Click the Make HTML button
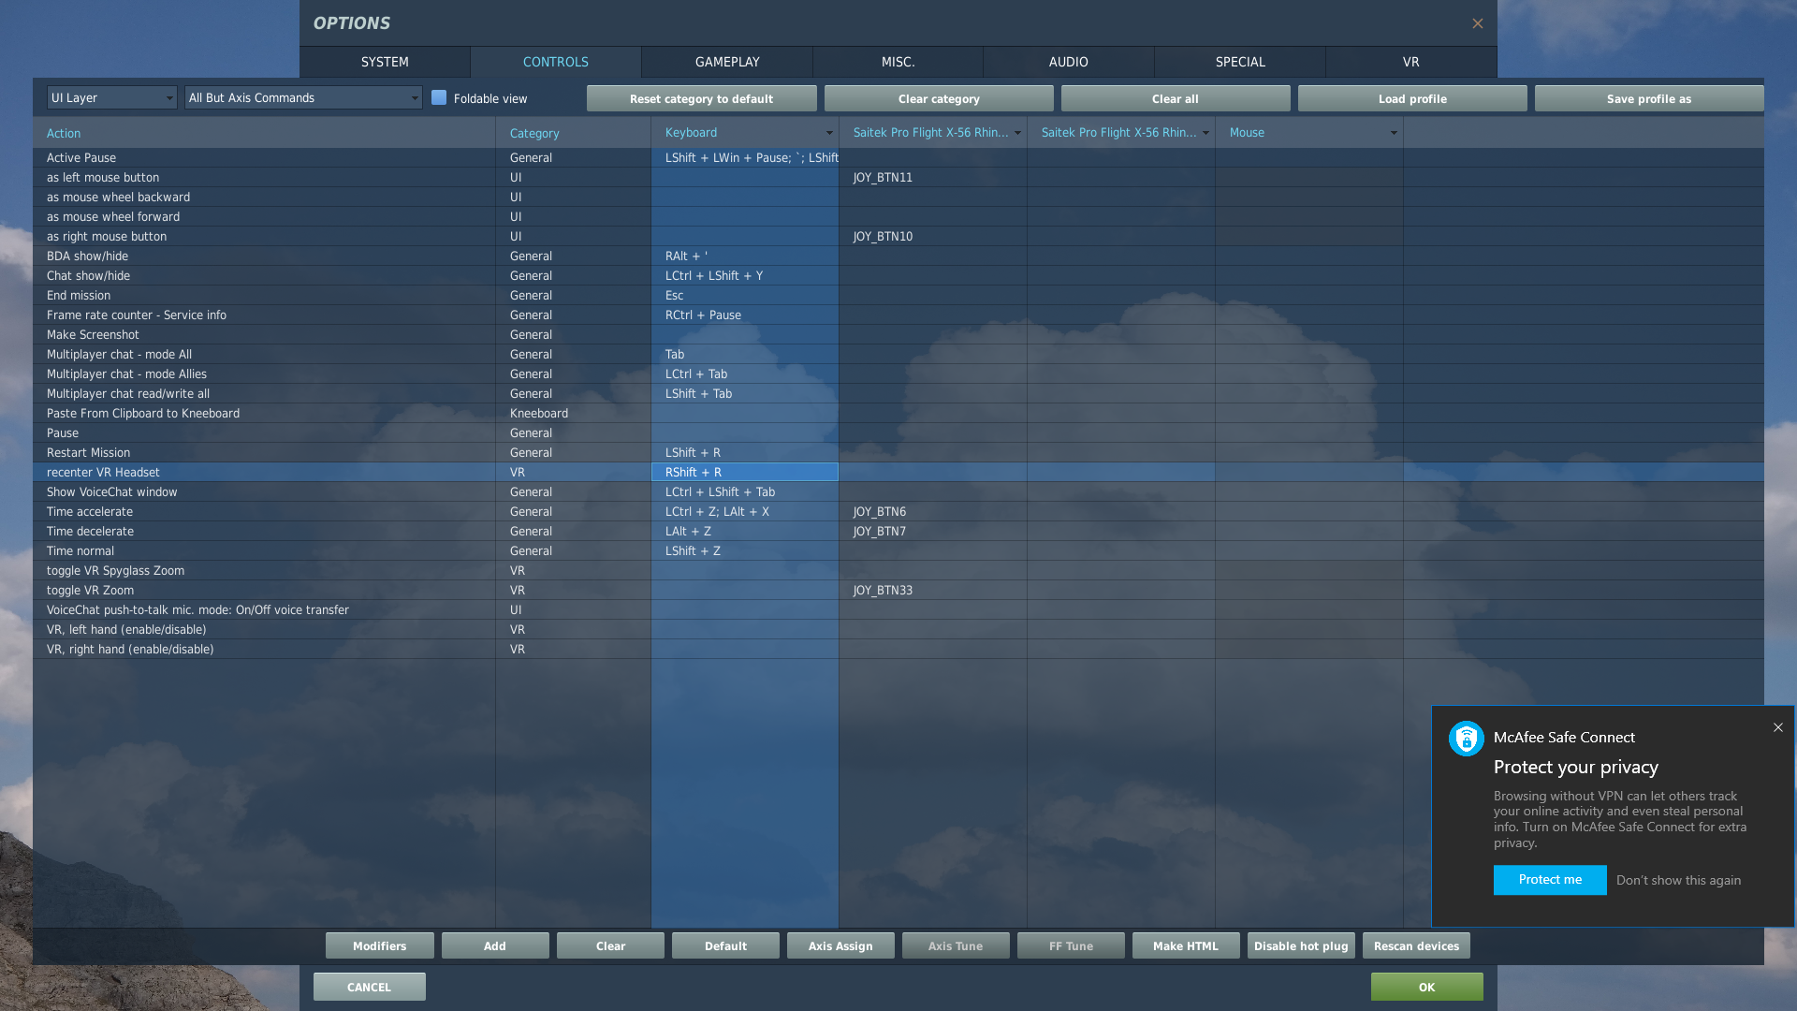Image resolution: width=1797 pixels, height=1011 pixels. point(1186,945)
